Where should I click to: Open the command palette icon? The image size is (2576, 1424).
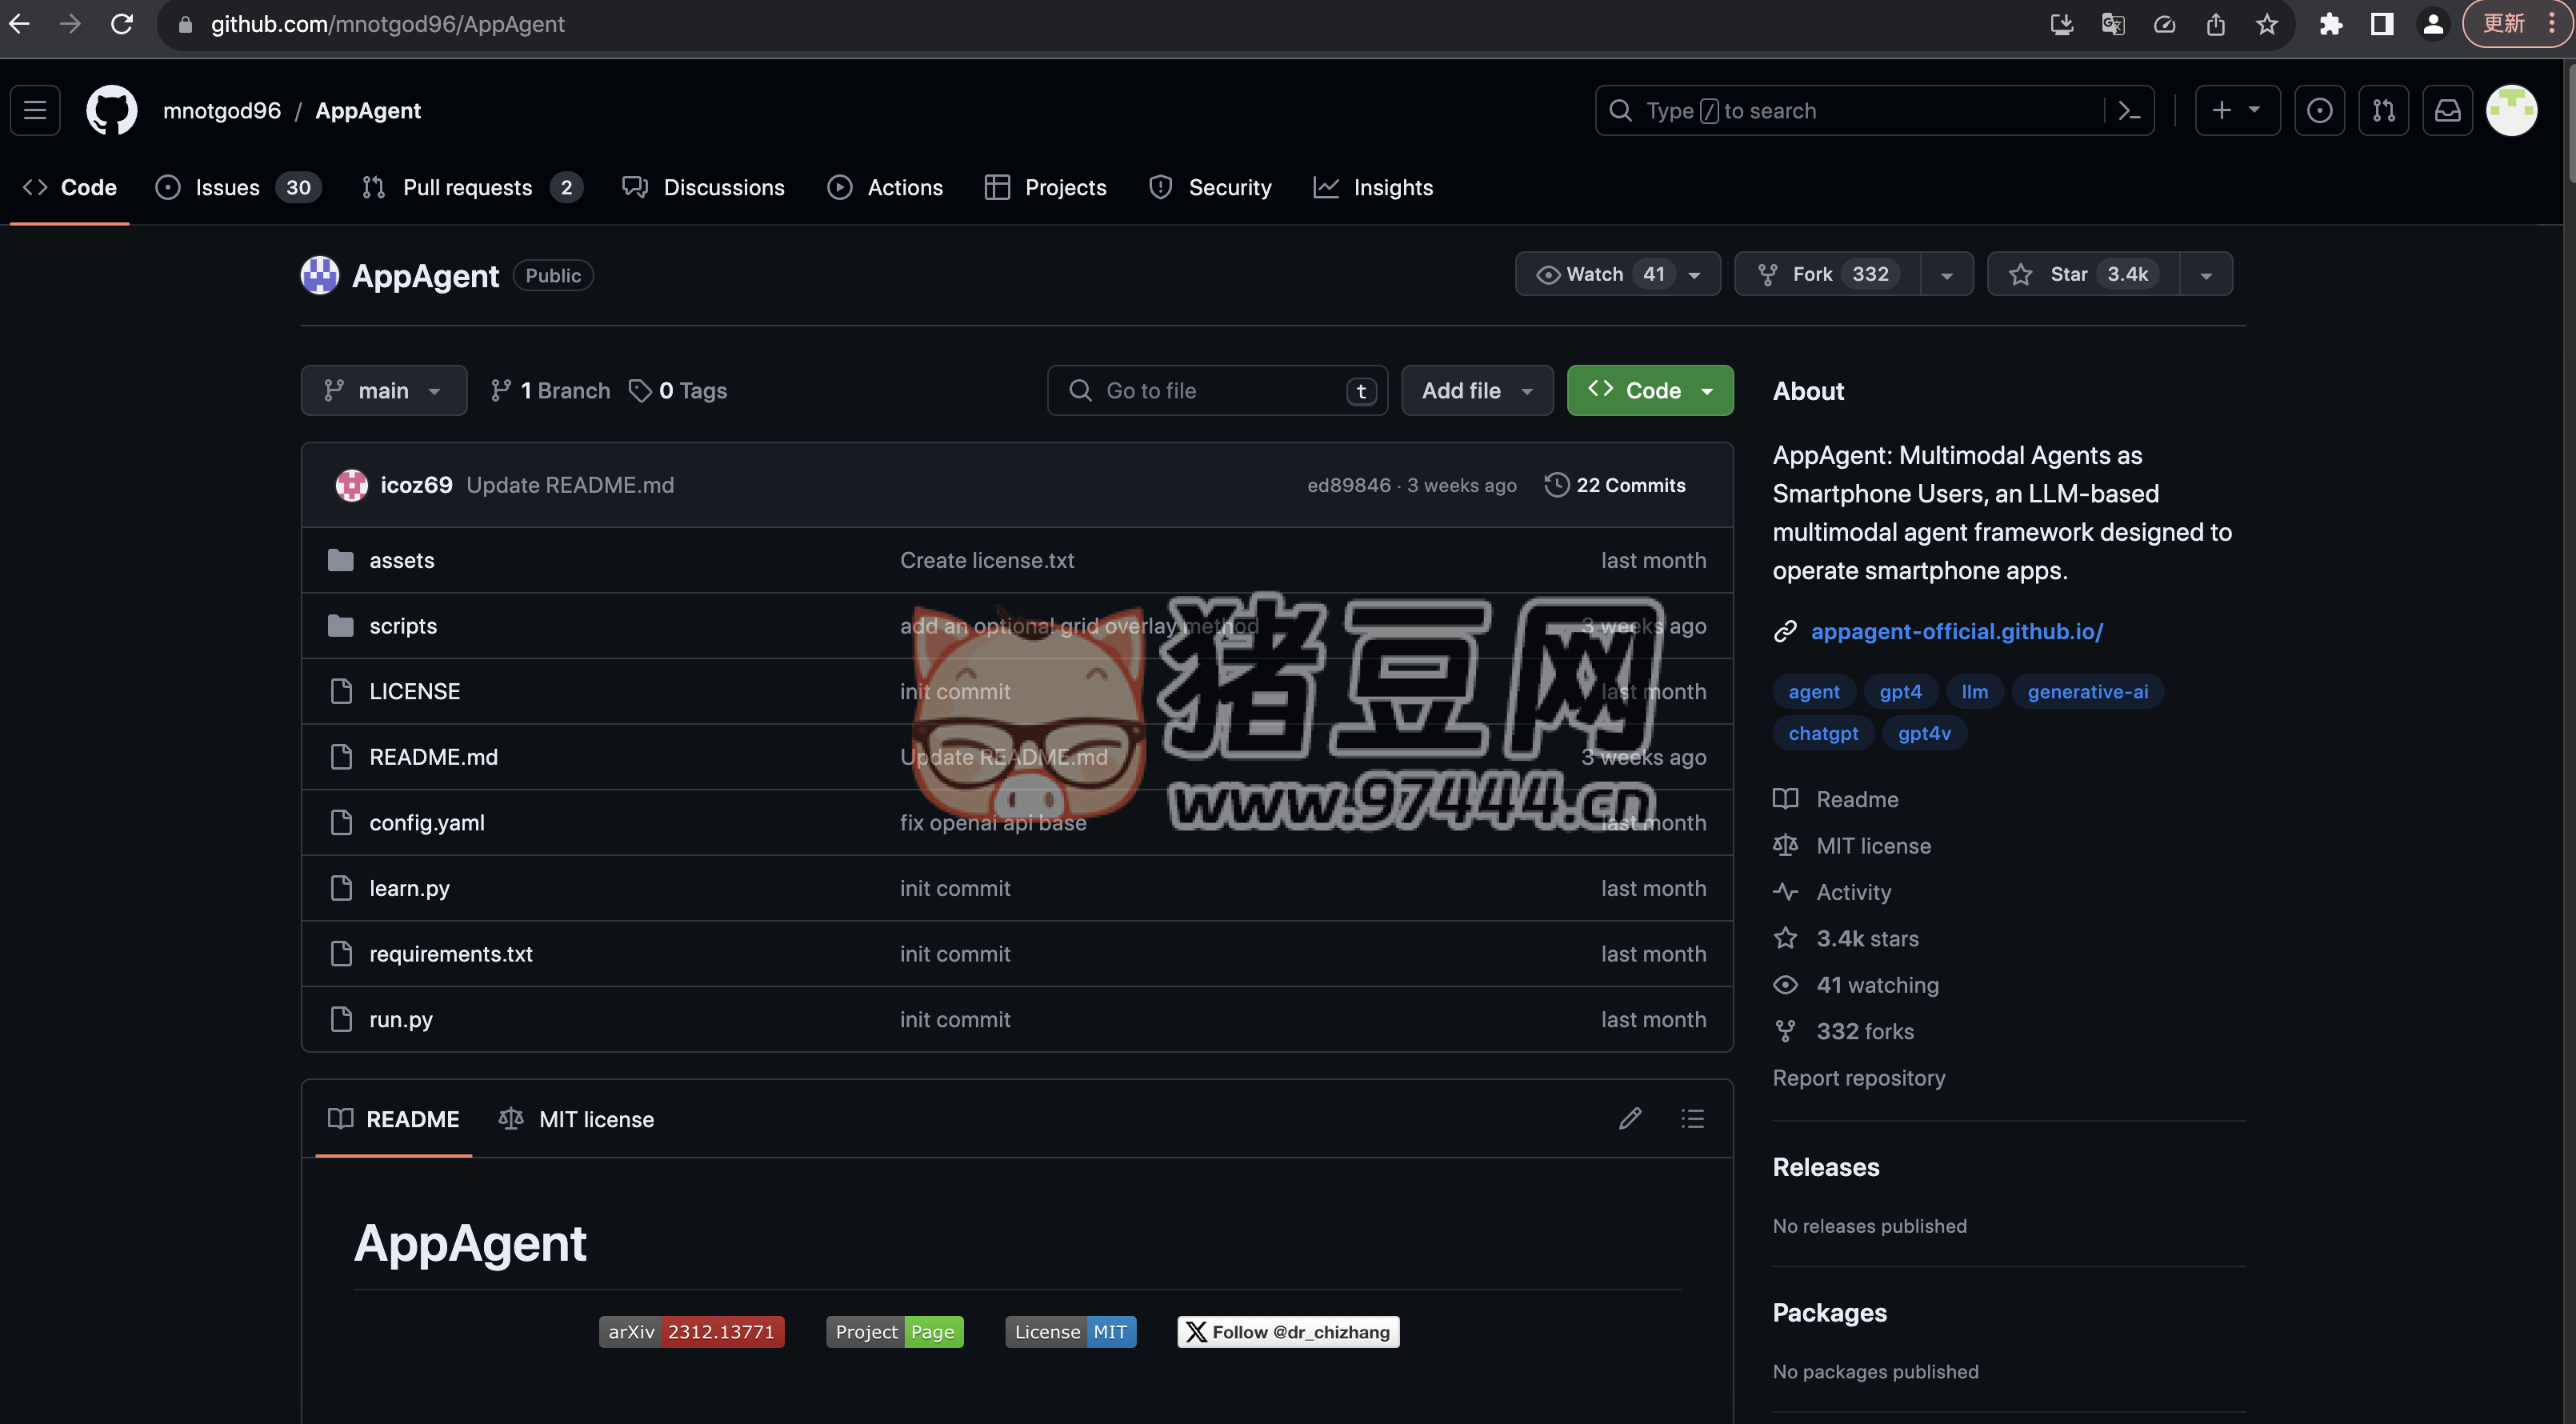(2129, 110)
